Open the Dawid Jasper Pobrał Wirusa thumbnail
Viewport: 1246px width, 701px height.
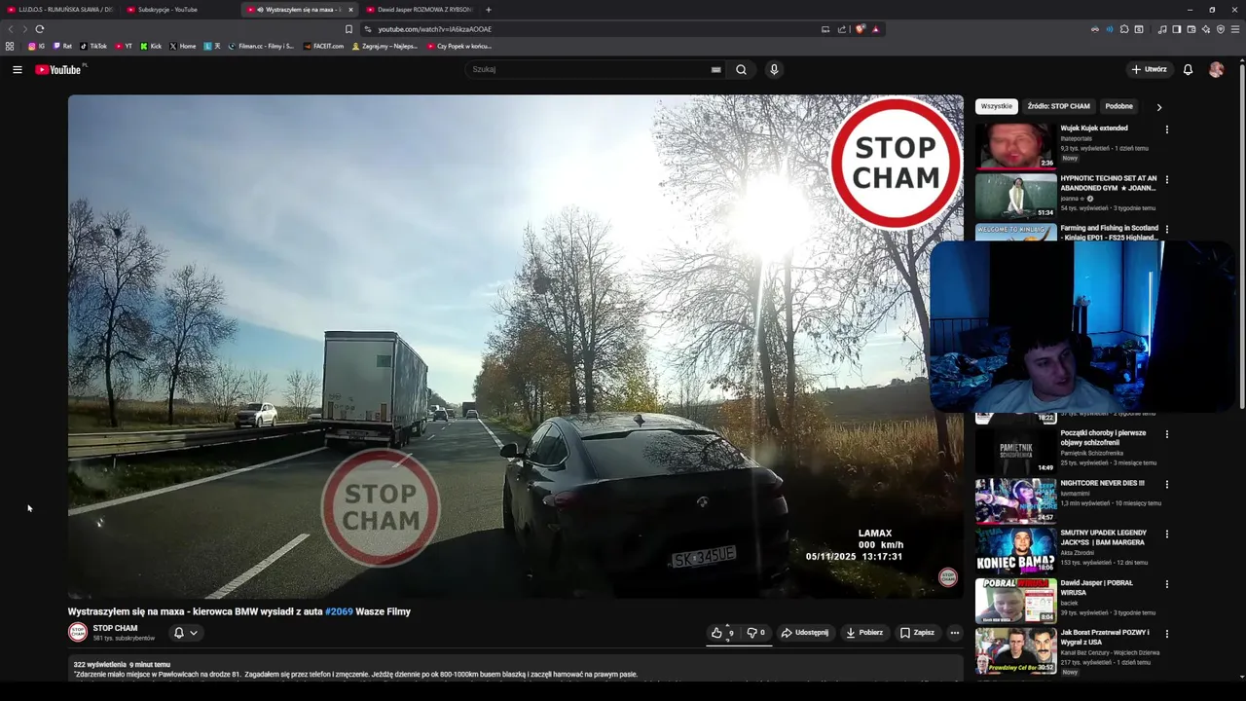tap(1015, 600)
